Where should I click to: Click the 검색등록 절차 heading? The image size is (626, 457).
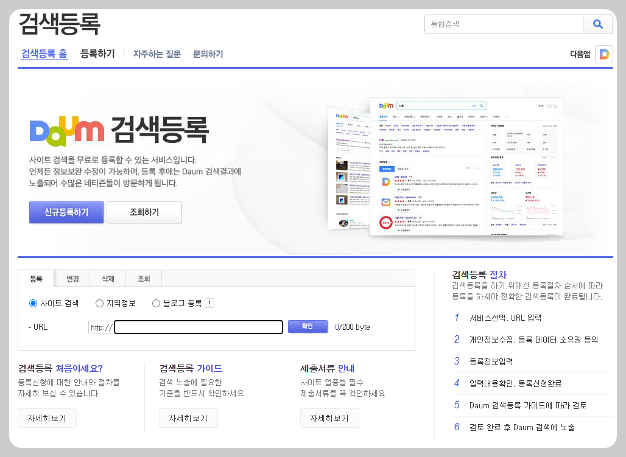[479, 274]
